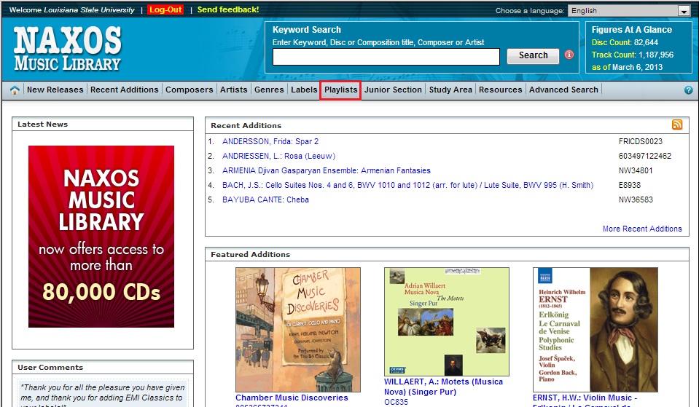This screenshot has height=407, width=699.
Task: Open Chamber Music Discoveries album cover
Action: click(x=298, y=330)
